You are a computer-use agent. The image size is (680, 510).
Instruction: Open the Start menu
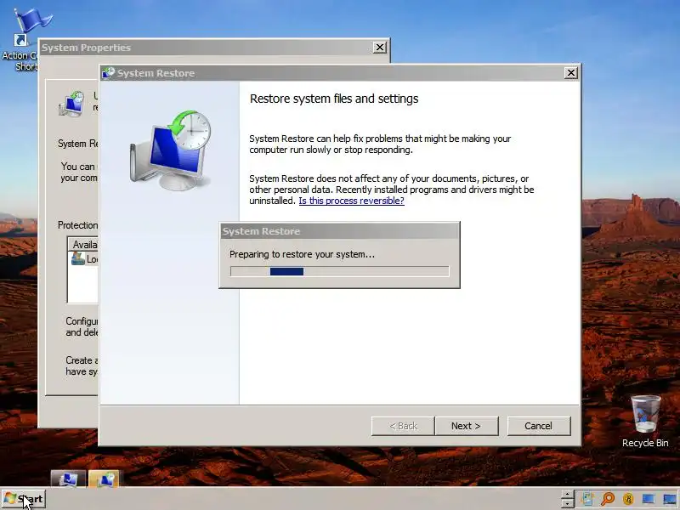point(24,499)
